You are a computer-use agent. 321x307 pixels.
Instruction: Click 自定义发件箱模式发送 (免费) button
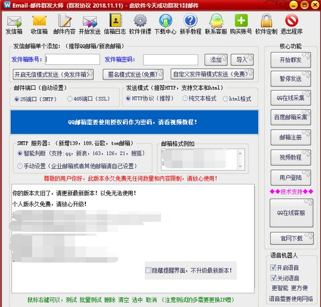[x=212, y=74]
